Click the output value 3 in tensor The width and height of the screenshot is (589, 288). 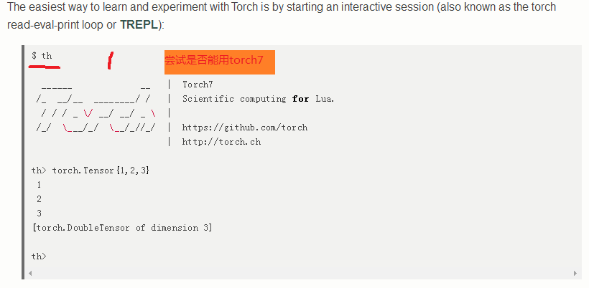click(x=39, y=213)
